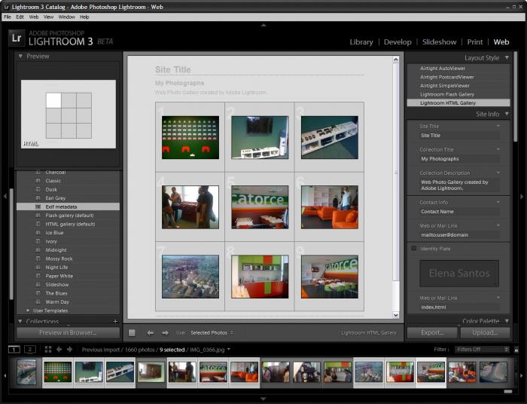Switch to the Develop module
Image resolution: width=527 pixels, height=404 pixels.
pyautogui.click(x=398, y=42)
